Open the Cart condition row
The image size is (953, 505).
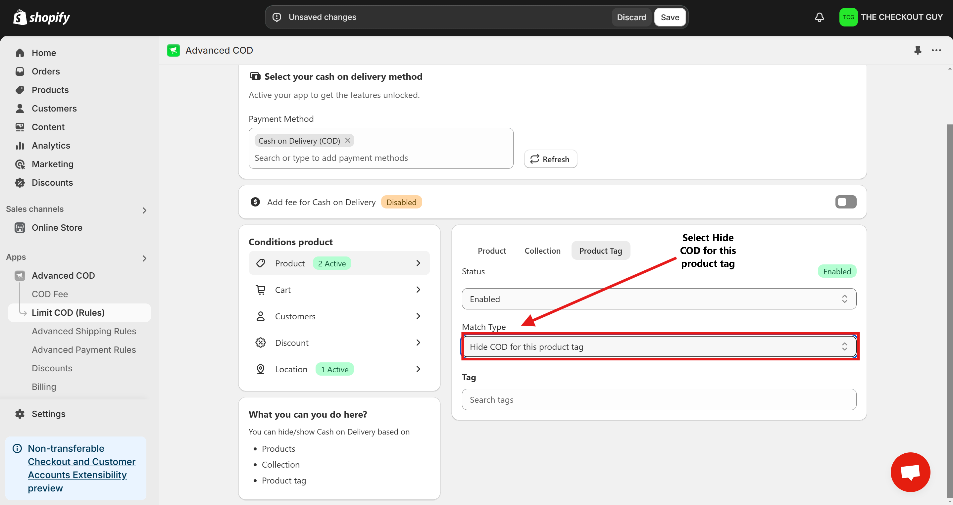[x=339, y=290]
